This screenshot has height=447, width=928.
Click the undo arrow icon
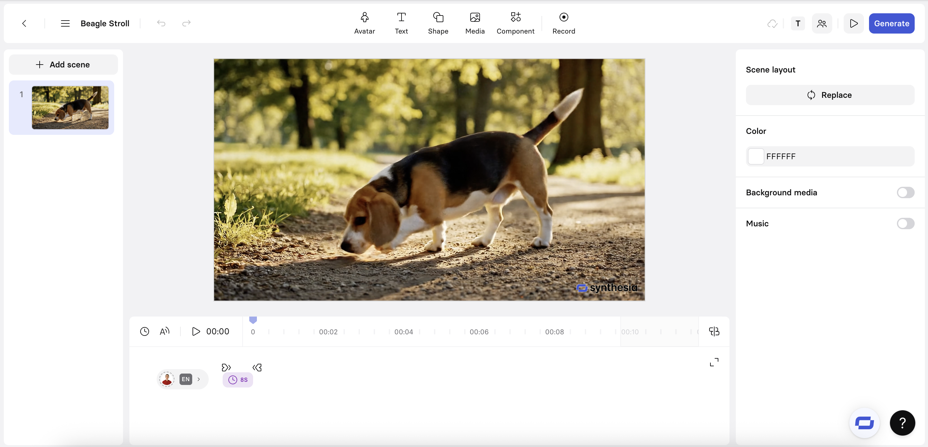tap(161, 23)
